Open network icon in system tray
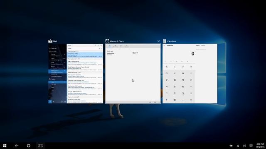 (x=238, y=146)
